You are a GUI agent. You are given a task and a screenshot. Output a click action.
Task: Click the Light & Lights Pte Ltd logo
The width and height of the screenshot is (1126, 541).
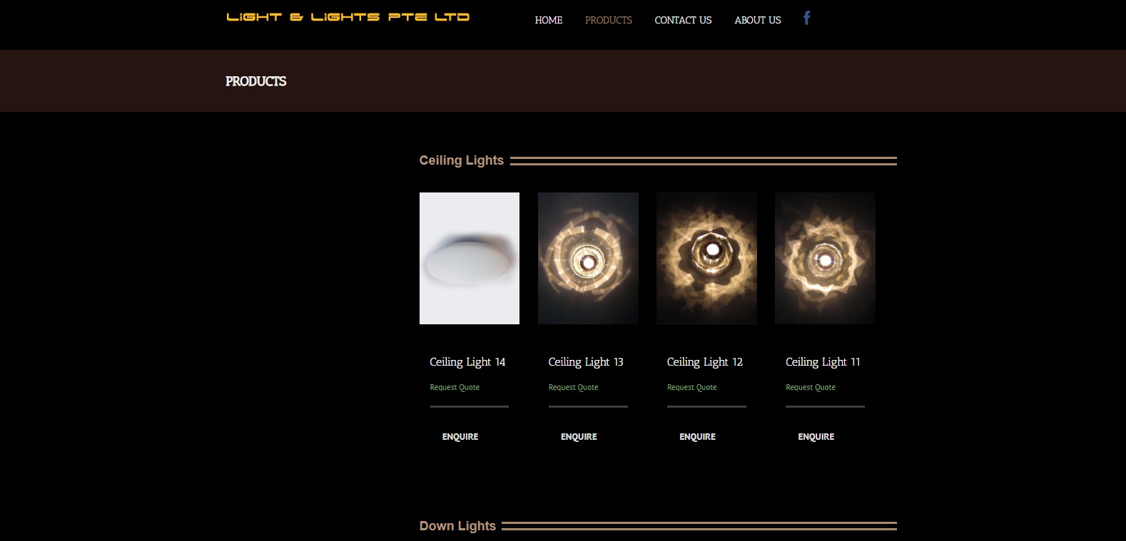348,17
